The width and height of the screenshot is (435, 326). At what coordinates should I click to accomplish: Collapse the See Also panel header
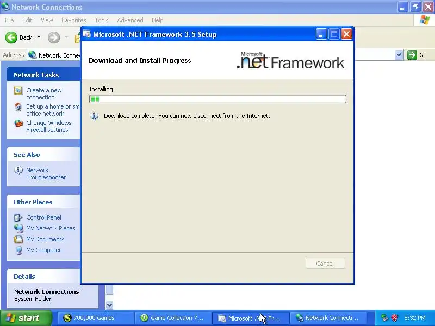(43, 155)
